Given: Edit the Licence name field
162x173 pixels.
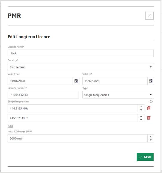Looking at the screenshot, I should pyautogui.click(x=81, y=53).
